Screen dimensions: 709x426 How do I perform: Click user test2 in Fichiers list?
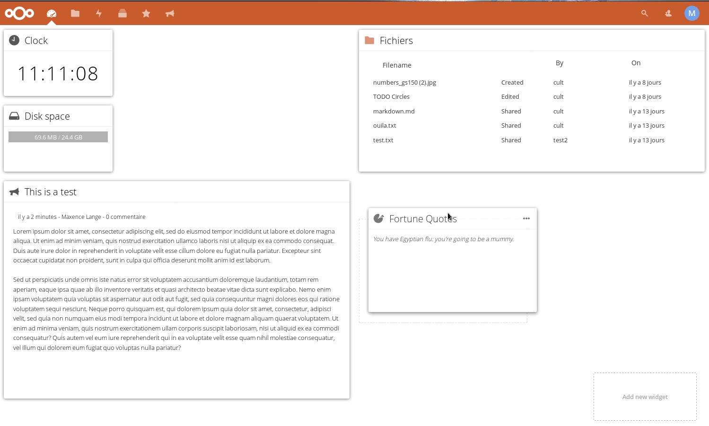click(560, 140)
